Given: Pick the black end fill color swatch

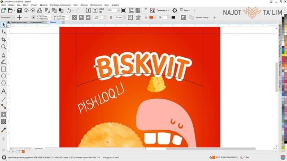Looking at the screenshot, I should pos(174,17).
